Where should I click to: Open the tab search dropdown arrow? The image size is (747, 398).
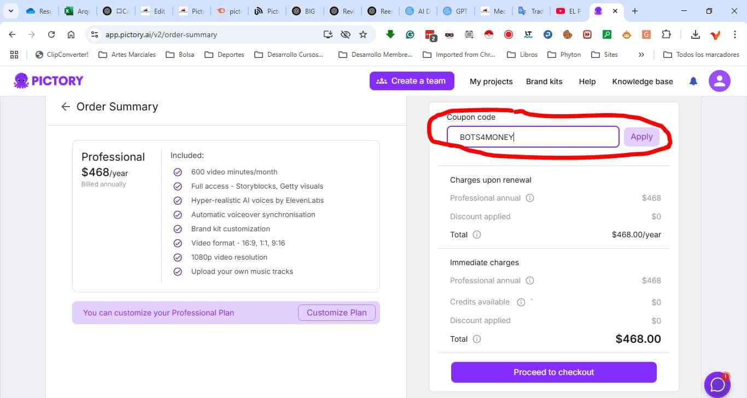(x=10, y=11)
